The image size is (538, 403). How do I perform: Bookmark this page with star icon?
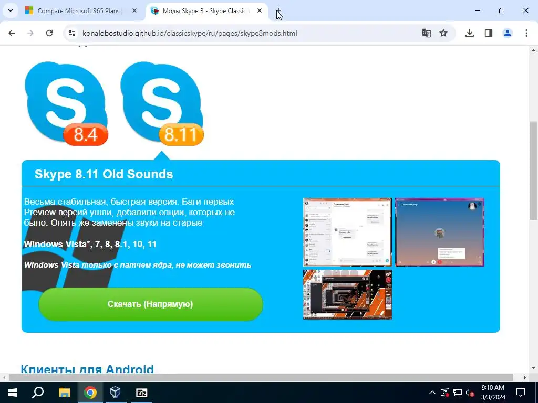443,33
